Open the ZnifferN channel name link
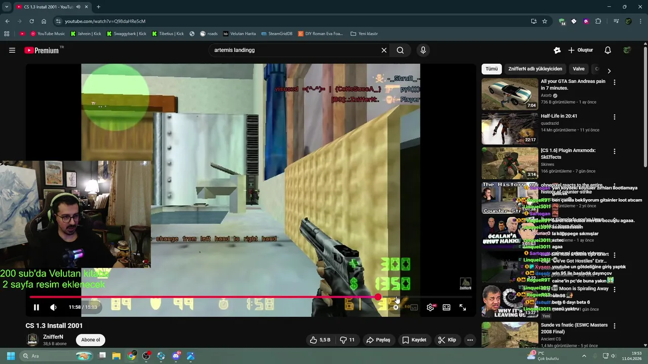This screenshot has height=364, width=648. click(53, 337)
